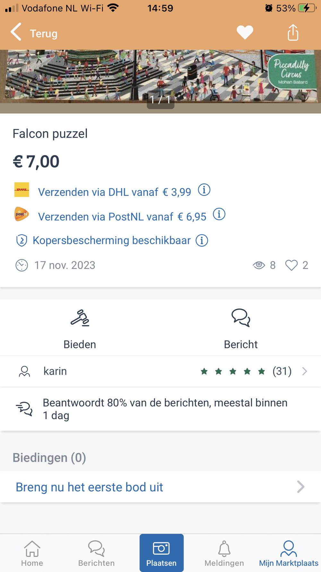This screenshot has width=321, height=572.
Task: Open PostNL shipping info icon
Action: coord(219,214)
